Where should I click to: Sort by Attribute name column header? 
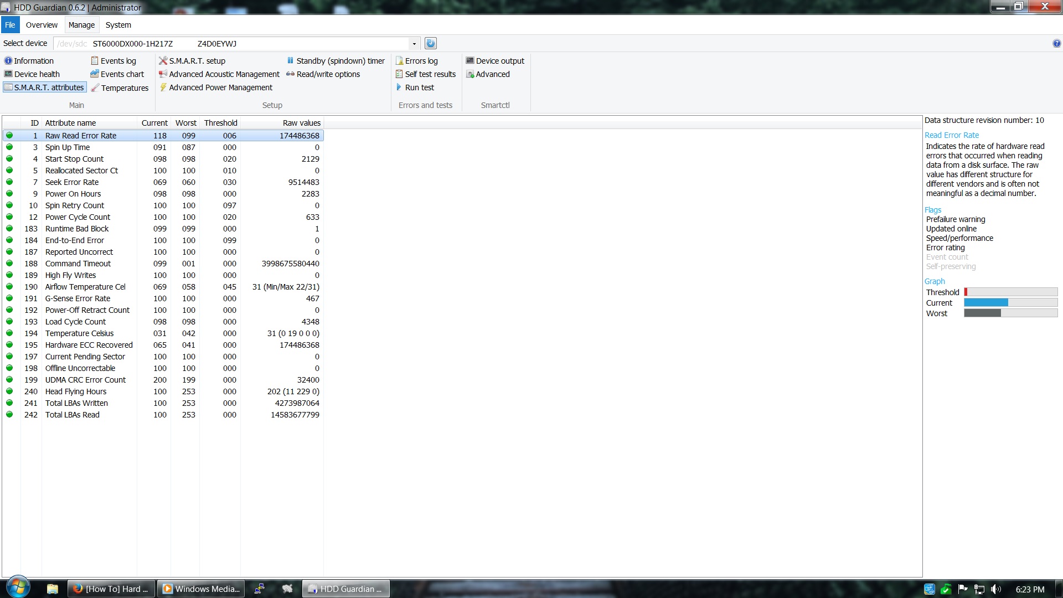(90, 123)
